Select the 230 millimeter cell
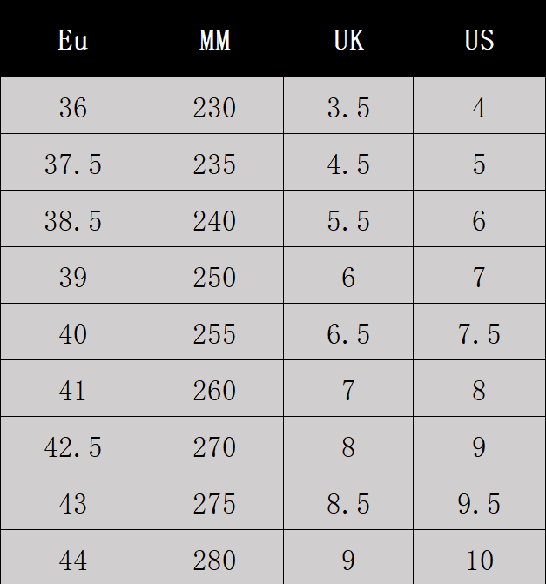The image size is (546, 584). [x=214, y=107]
